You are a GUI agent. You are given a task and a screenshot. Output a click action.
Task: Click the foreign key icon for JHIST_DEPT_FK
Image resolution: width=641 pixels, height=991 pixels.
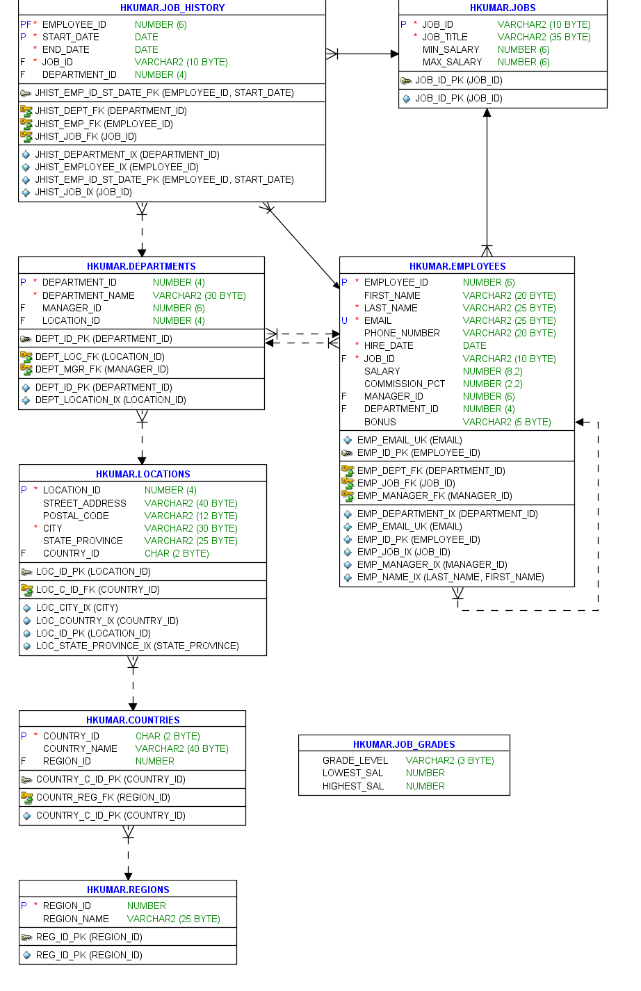point(26,110)
